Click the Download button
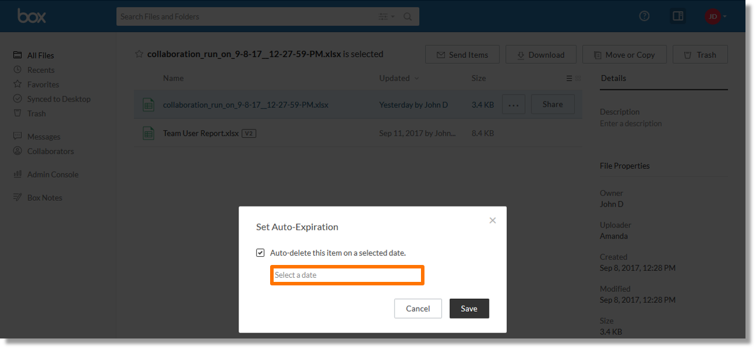 click(x=541, y=54)
